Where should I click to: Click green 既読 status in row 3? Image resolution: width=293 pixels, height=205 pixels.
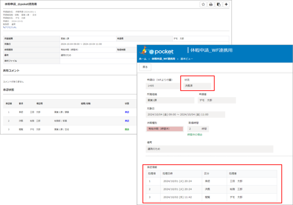pos(127,129)
